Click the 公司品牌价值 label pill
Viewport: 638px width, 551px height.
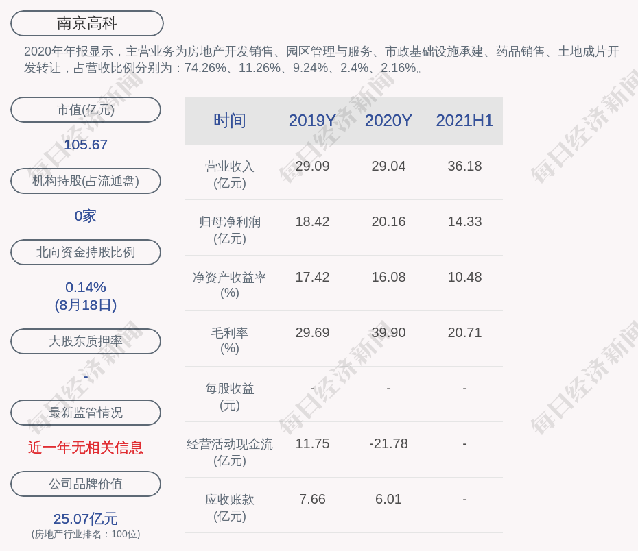[86, 484]
